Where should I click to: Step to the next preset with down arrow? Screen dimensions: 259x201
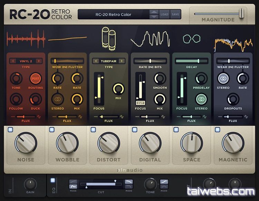click(x=154, y=17)
